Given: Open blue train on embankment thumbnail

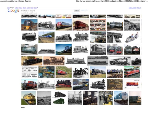Looking at the screenshot, I should coord(46,37).
